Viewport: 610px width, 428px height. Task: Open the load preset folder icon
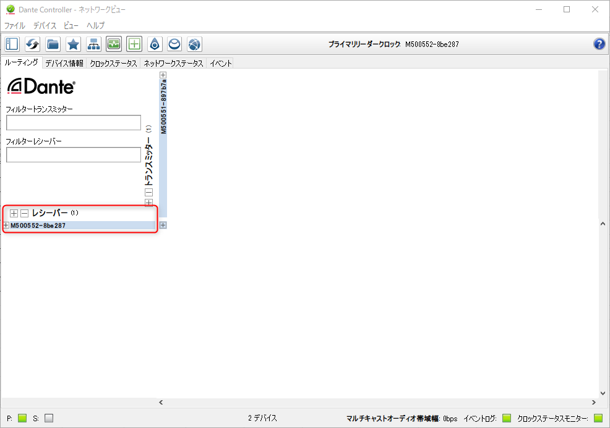[53, 44]
